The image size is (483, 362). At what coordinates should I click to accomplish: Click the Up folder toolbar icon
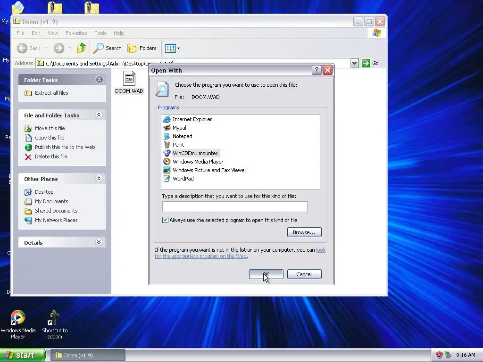coord(82,48)
